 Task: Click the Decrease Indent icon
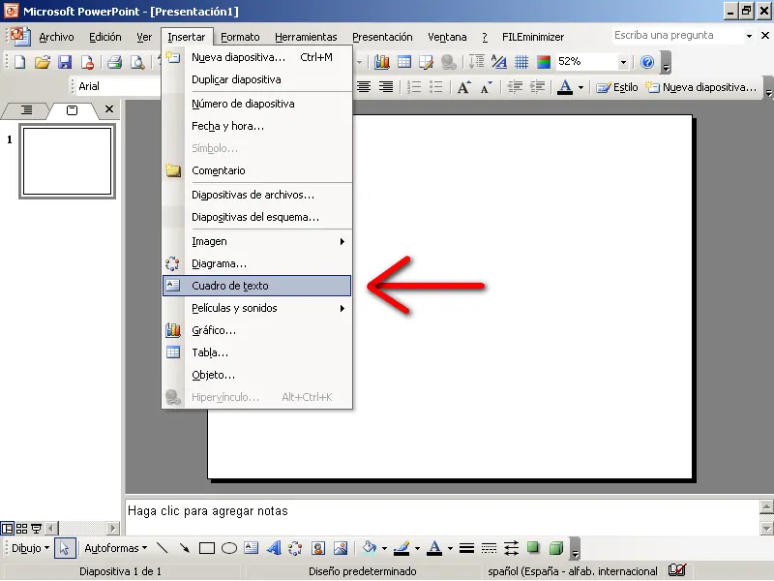coord(515,87)
